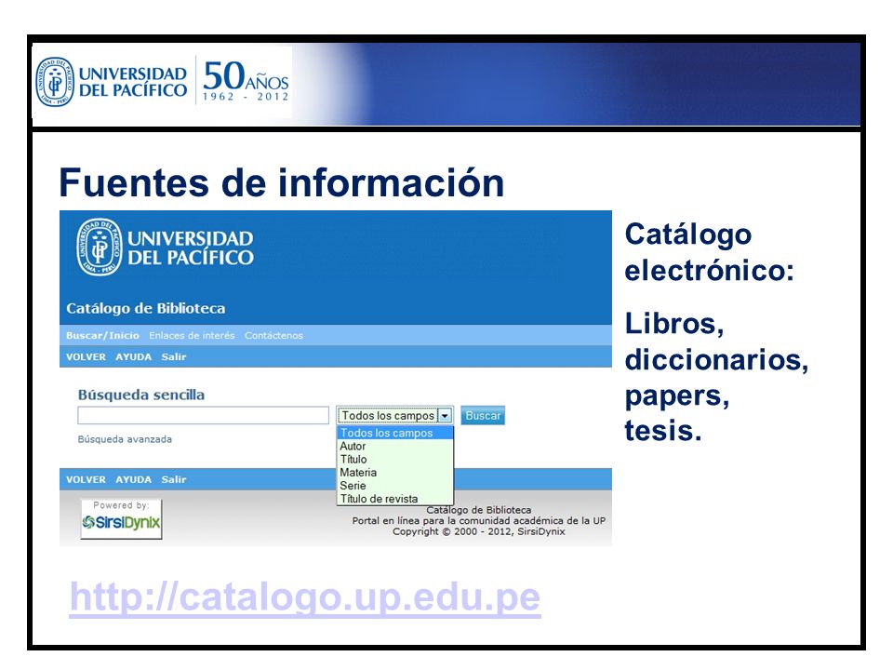This screenshot has width=893, height=670.
Task: Click AYUDA in the upper bar
Action: point(134,357)
